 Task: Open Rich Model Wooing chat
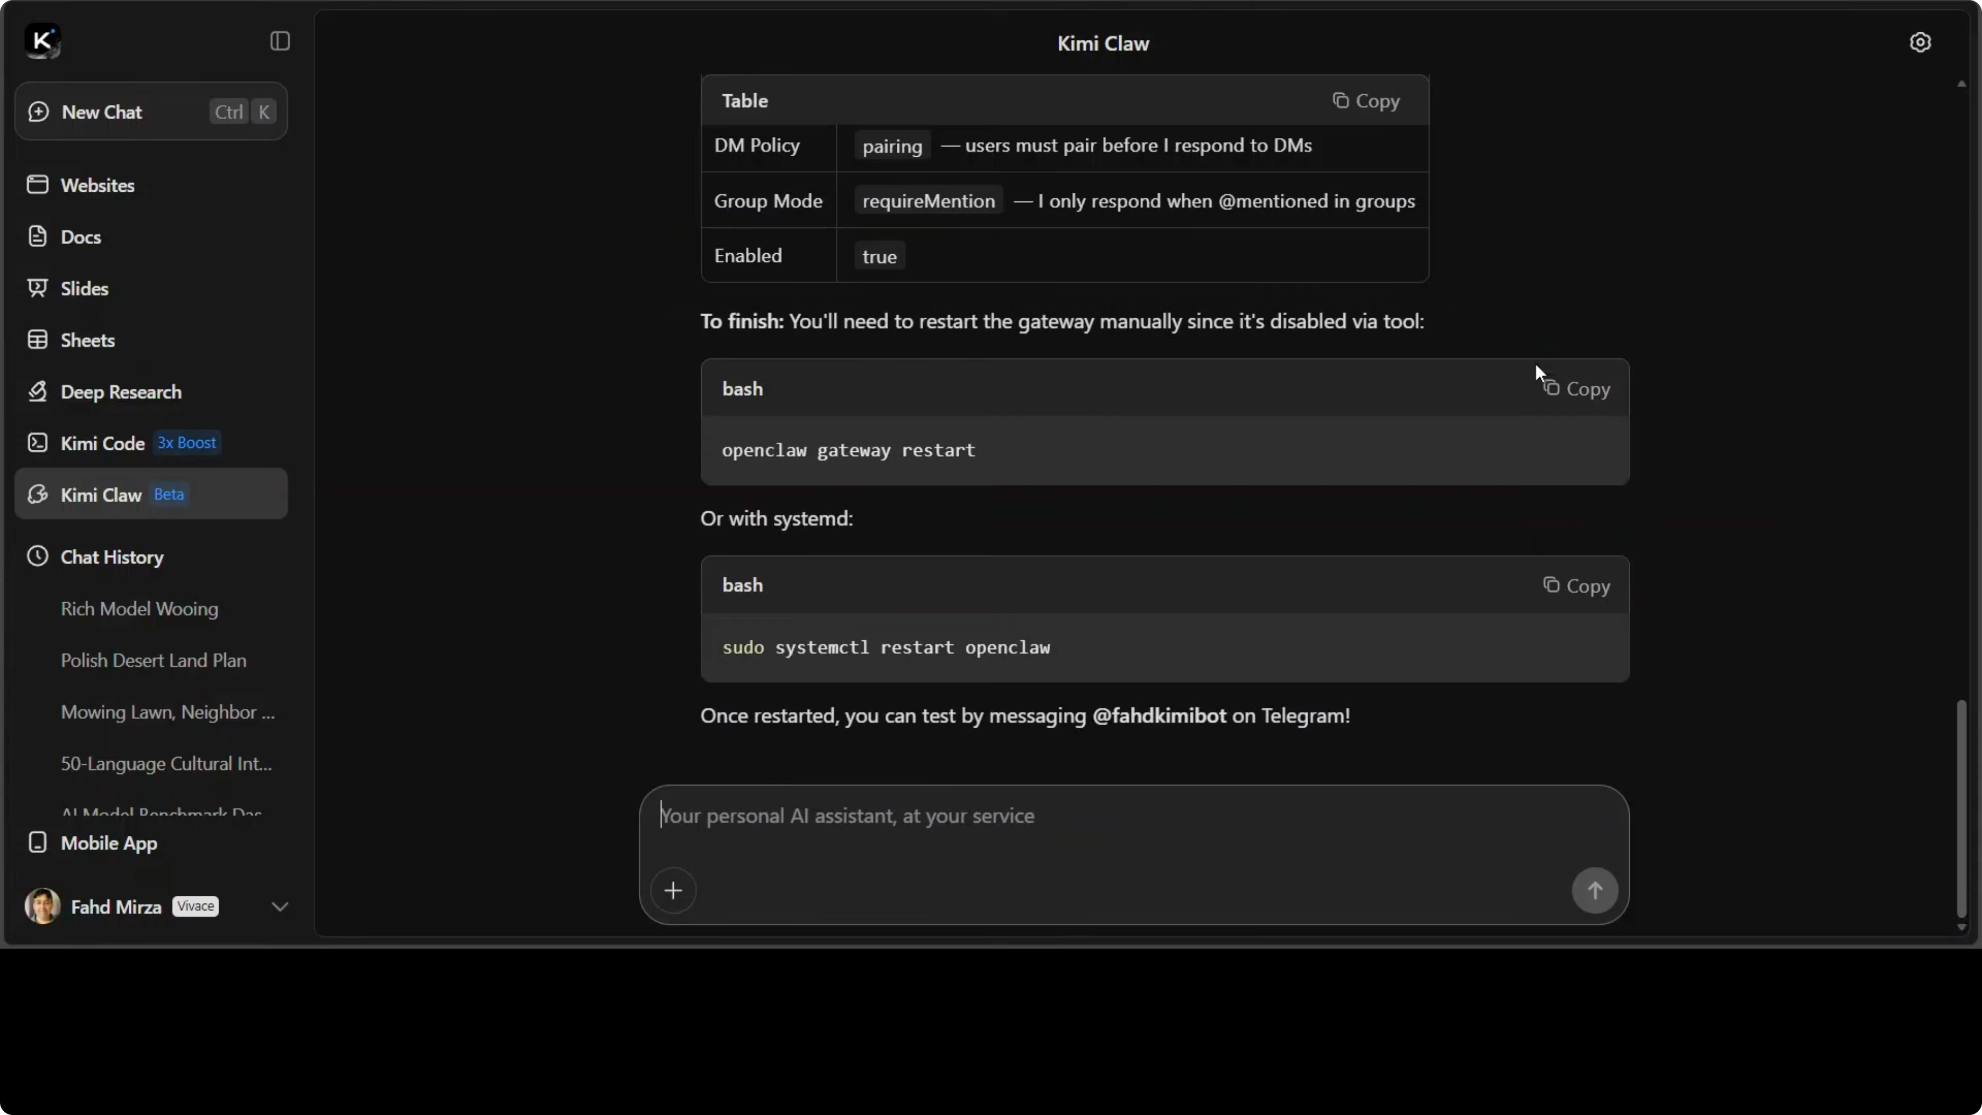tap(139, 609)
